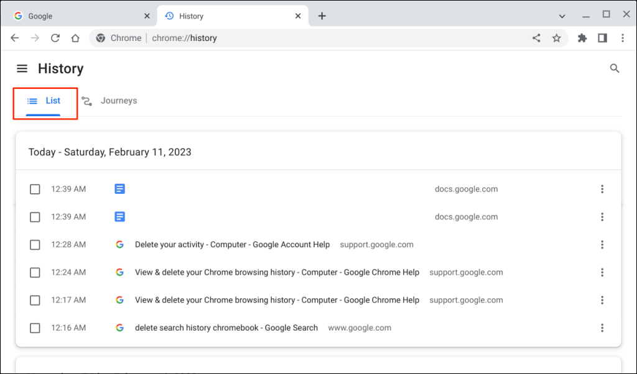The height and width of the screenshot is (374, 637).
Task: Reload the page using the refresh icon
Action: click(x=55, y=38)
